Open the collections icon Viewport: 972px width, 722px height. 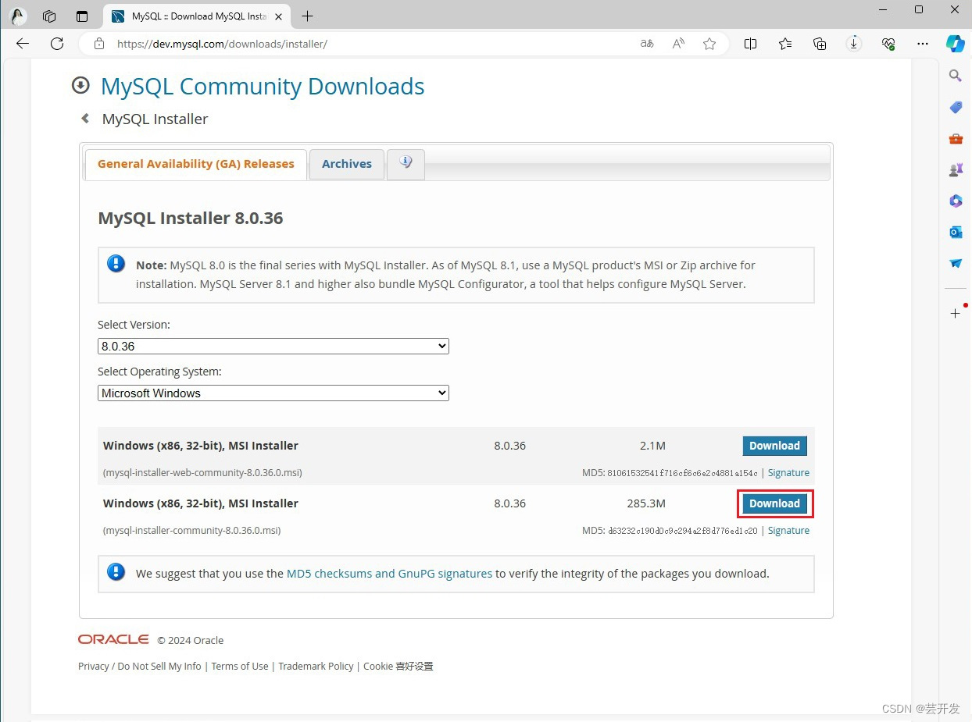click(820, 44)
